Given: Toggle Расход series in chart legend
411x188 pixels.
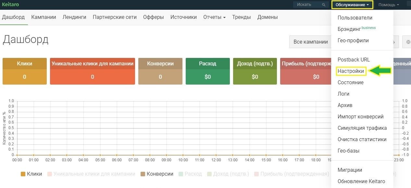Looking at the screenshot, I should click(x=190, y=174).
